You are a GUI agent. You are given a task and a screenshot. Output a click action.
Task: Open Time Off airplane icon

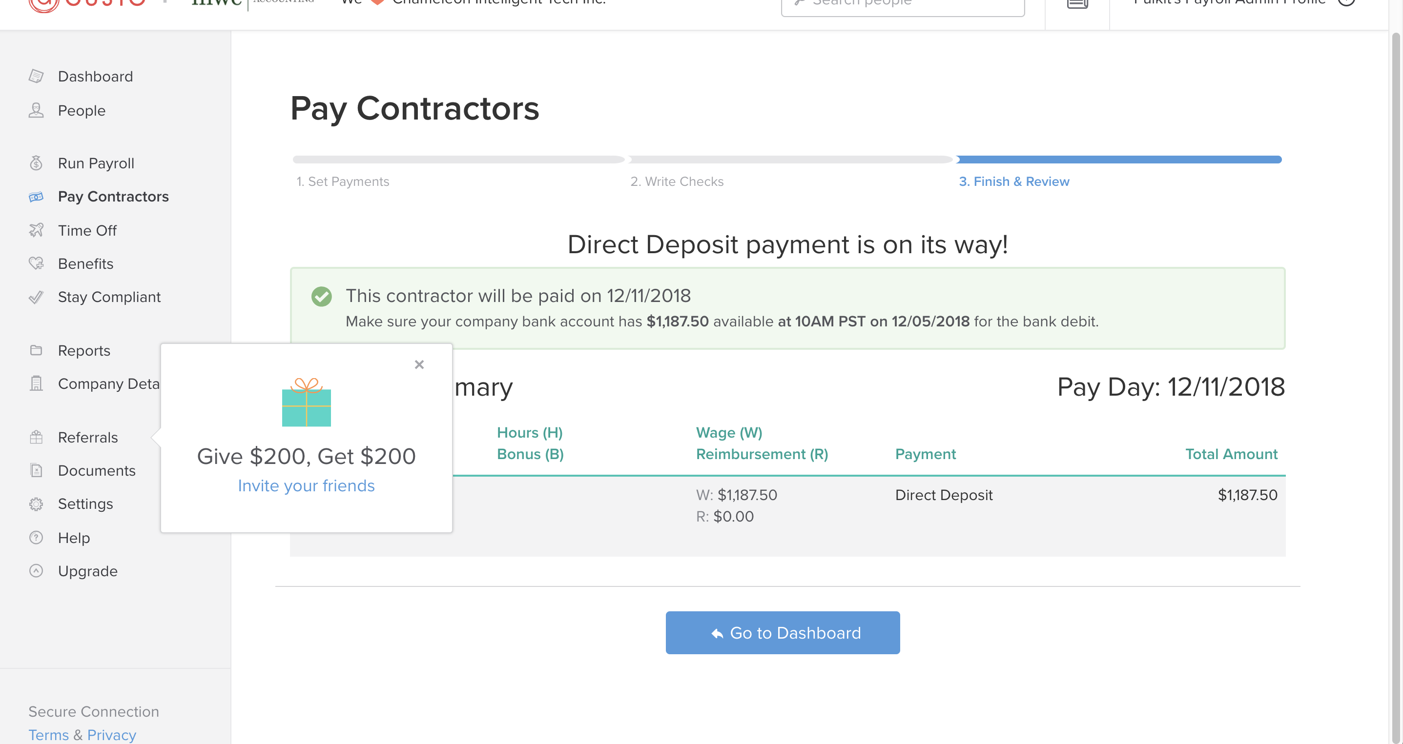pyautogui.click(x=36, y=230)
